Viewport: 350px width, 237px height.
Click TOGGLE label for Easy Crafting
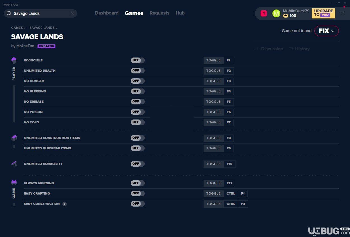tap(213, 193)
